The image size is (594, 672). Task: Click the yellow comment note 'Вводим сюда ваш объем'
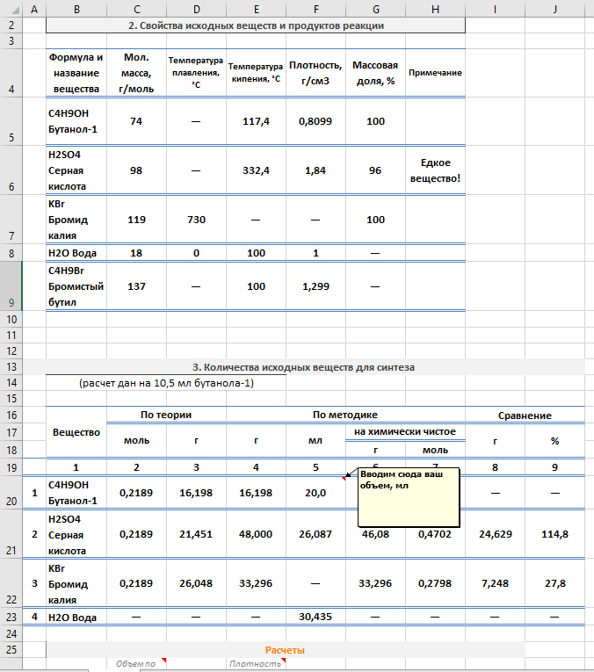pyautogui.click(x=409, y=496)
